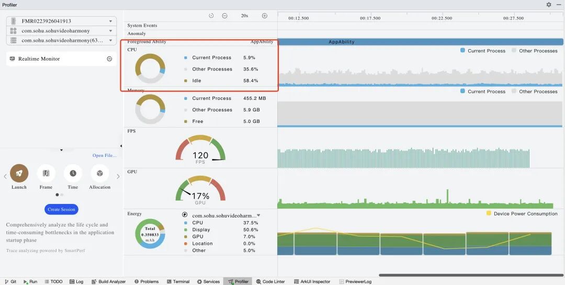Click the Energy Total donut chart
The height and width of the screenshot is (285, 565).
click(x=150, y=233)
